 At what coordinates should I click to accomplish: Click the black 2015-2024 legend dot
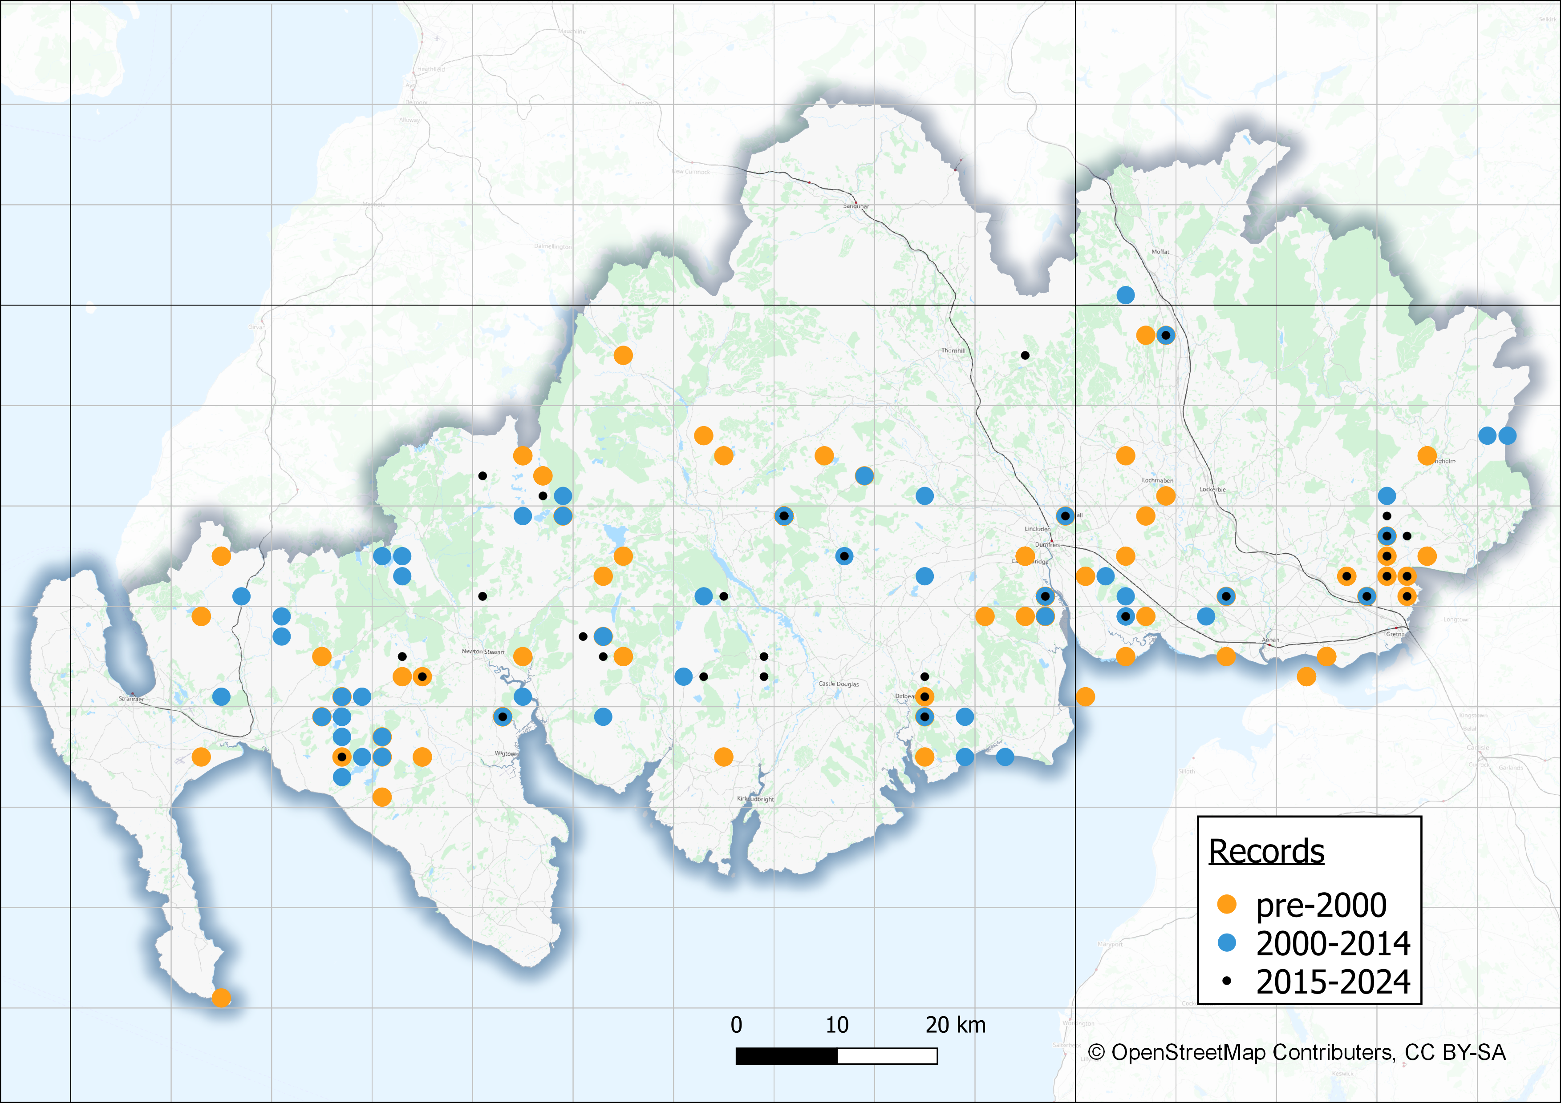[x=1227, y=981]
